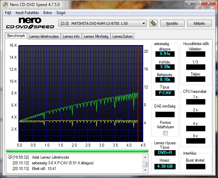
Task: Toggle the Pontos Adatfolyam checkbox
Action: (x=165, y=133)
